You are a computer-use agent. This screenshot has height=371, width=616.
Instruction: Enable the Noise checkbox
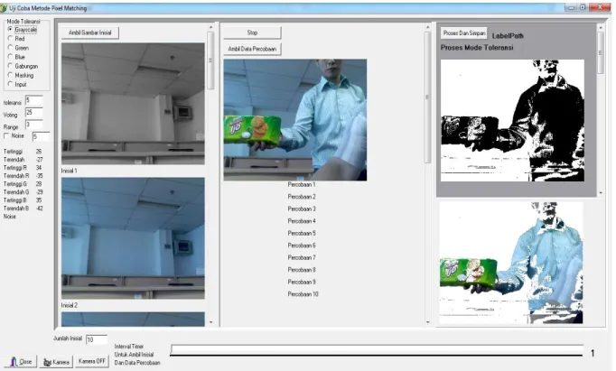tap(6, 135)
